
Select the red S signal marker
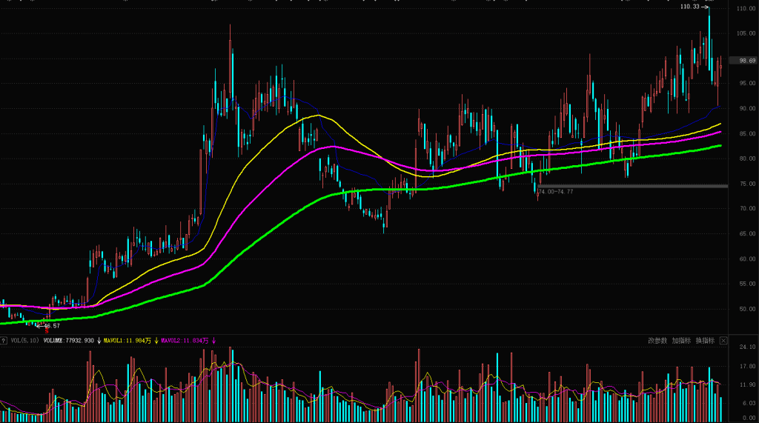tap(47, 332)
